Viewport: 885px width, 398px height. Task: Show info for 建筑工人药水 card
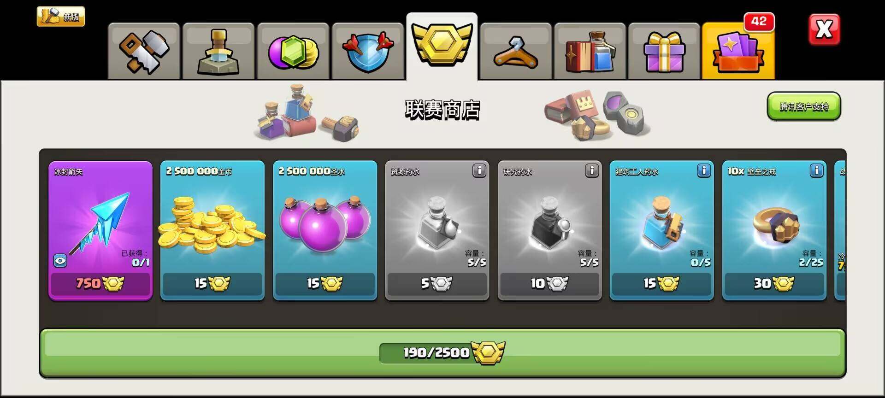704,170
